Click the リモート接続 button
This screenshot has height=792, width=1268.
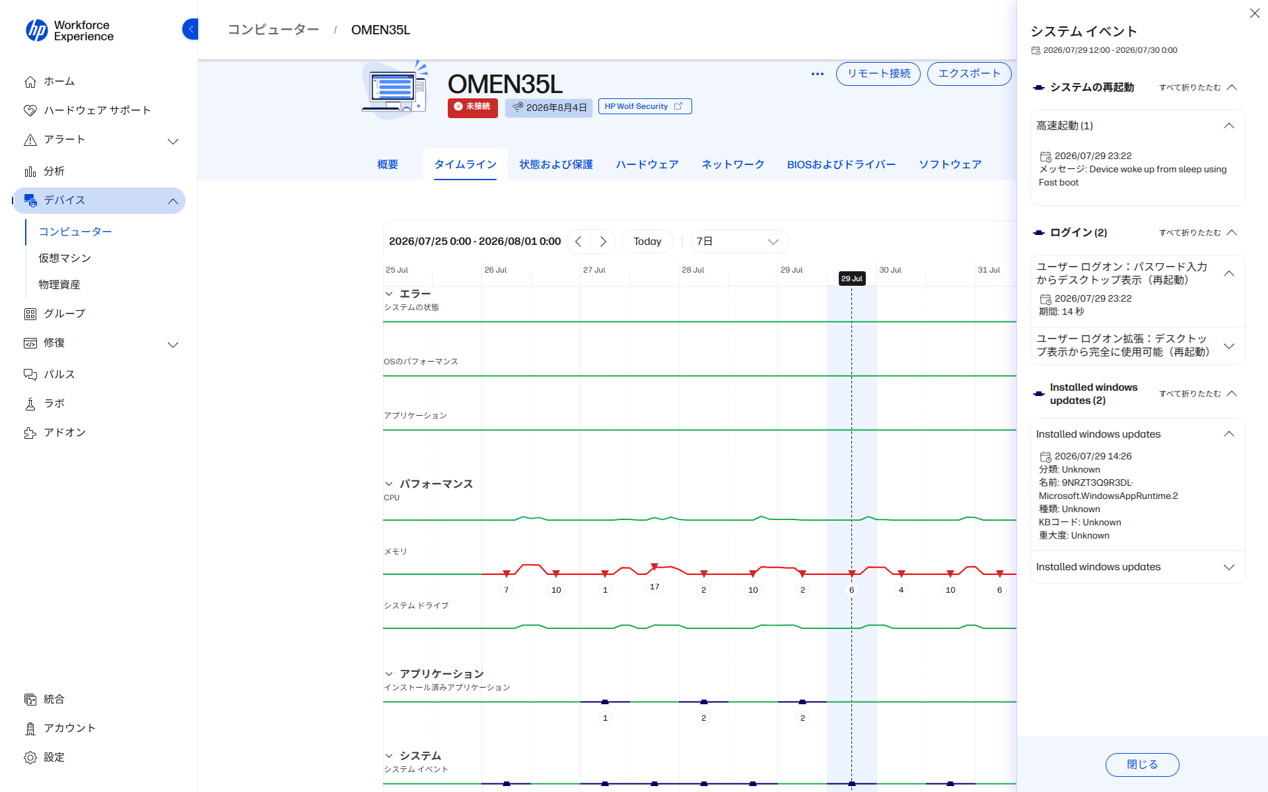(878, 73)
